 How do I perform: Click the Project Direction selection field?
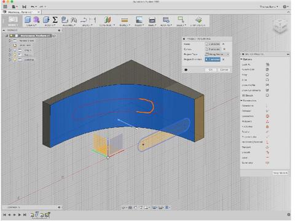(x=213, y=60)
